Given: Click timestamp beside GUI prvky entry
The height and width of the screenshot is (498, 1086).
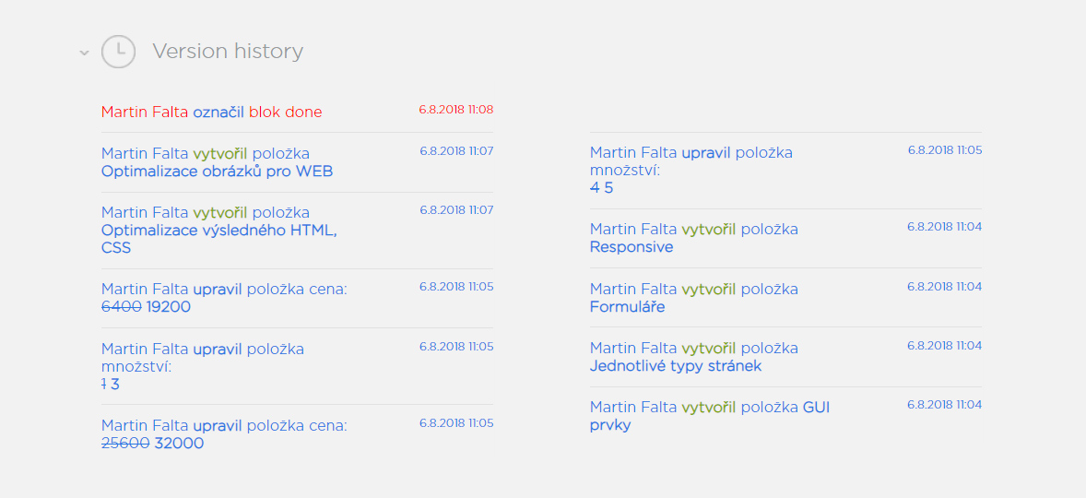Looking at the screenshot, I should (945, 405).
